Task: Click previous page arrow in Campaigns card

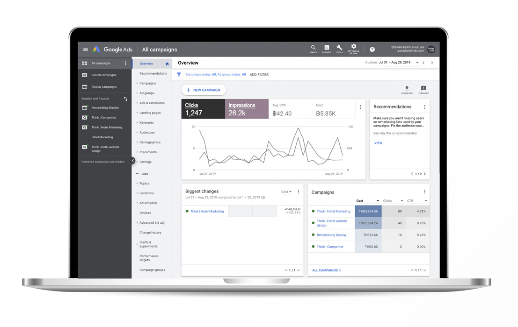Action: click(x=412, y=270)
